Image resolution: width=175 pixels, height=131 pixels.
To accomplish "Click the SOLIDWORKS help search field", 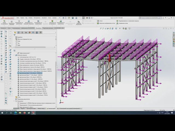I will click(150, 18).
